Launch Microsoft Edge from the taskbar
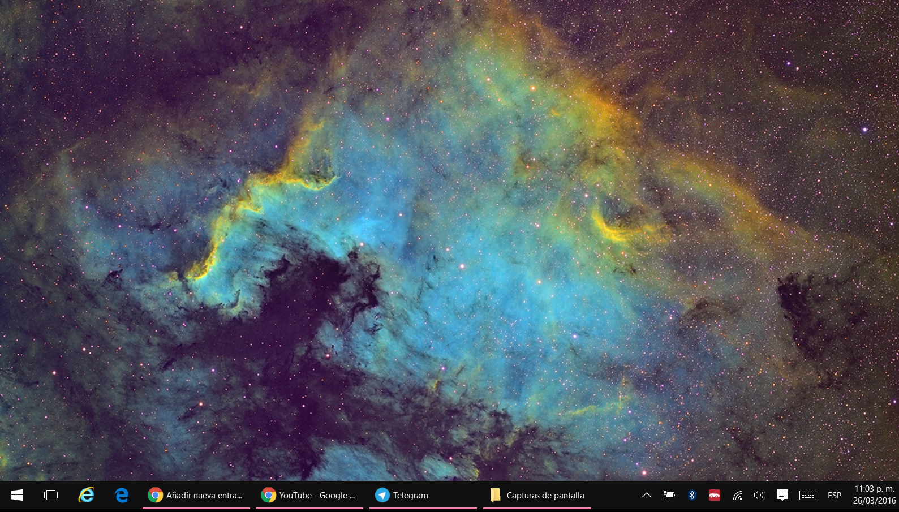This screenshot has width=899, height=512. click(x=121, y=496)
